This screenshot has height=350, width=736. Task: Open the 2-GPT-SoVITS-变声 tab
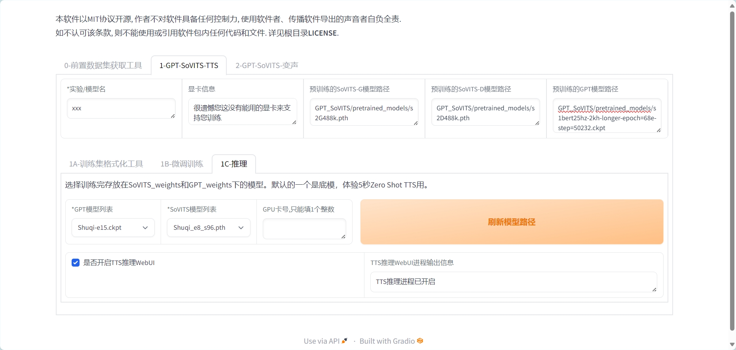pyautogui.click(x=267, y=65)
